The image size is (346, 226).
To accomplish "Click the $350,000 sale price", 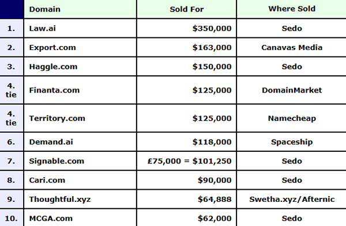I will pos(212,28).
